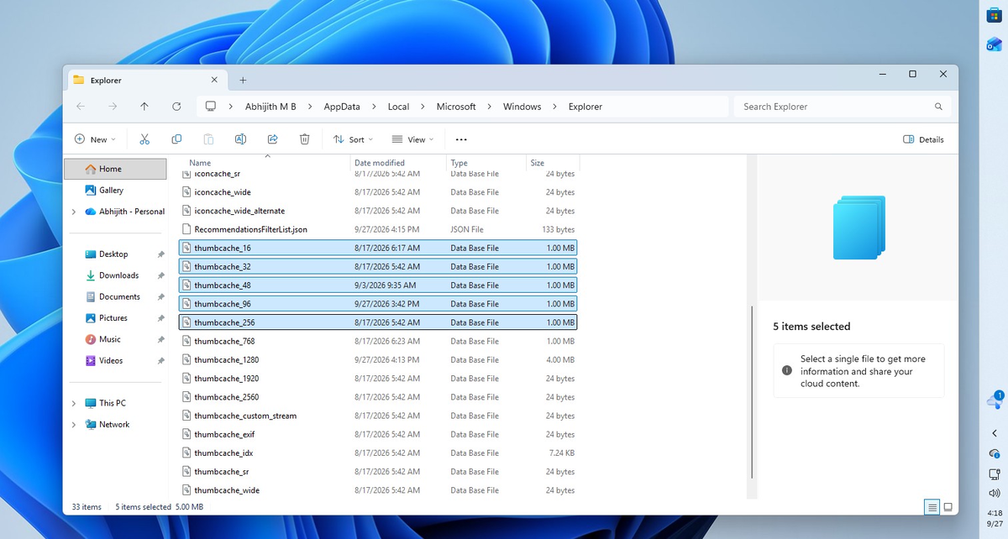
Task: Navigate back with the left arrow
Action: pos(81,107)
